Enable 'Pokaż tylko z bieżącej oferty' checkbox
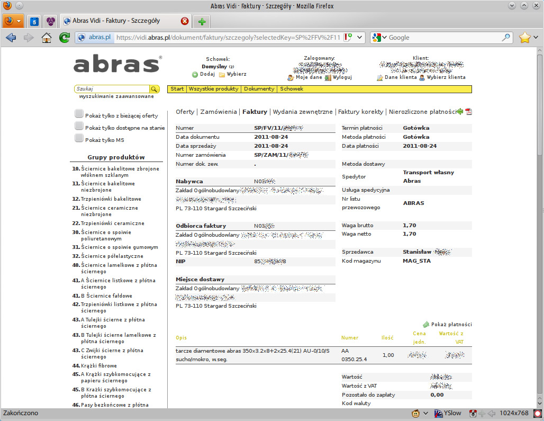Viewport: 544px width, 421px height. (79, 114)
